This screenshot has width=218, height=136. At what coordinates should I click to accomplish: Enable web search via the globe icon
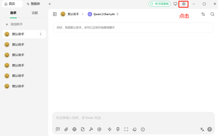(74, 129)
